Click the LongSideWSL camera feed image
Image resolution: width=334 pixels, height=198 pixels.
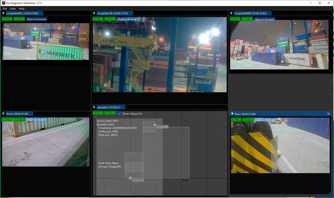pos(46,41)
